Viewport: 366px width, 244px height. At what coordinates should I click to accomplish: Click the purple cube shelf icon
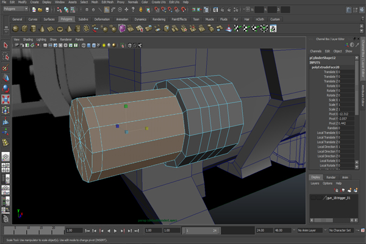click(122, 29)
